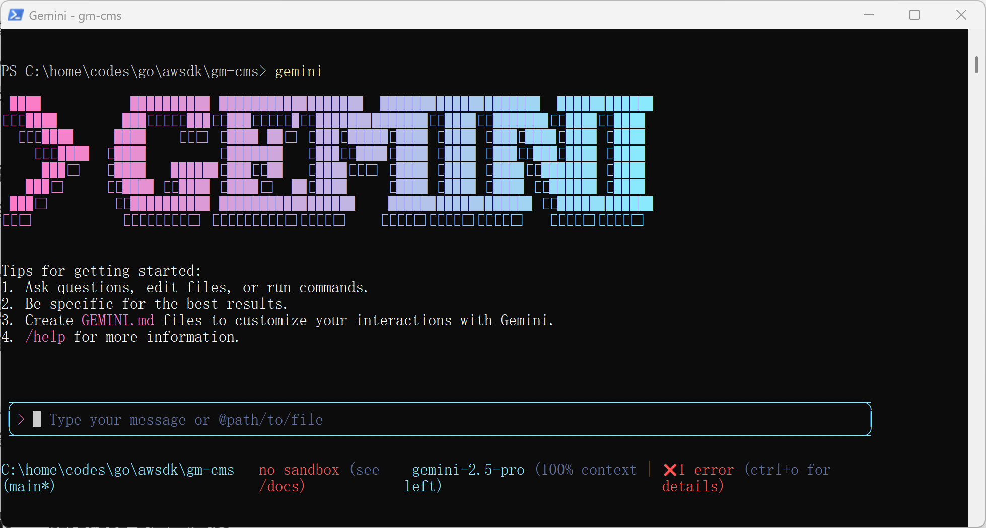The width and height of the screenshot is (986, 528).
Task: Click the block cursor in input box
Action: [x=37, y=419]
